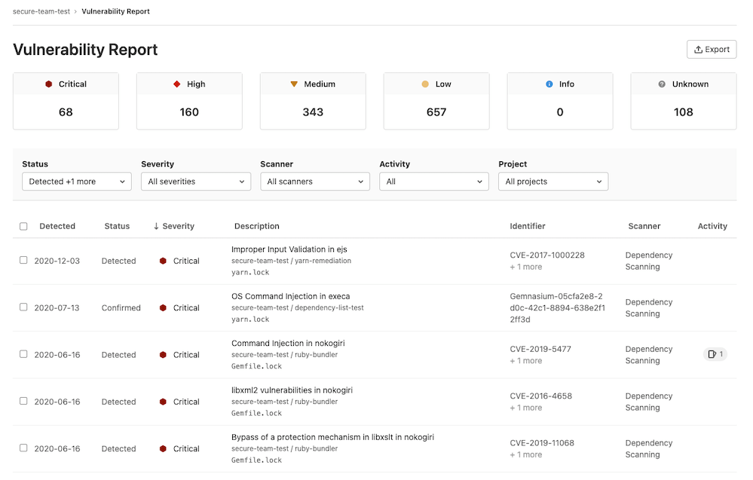Image resolution: width=753 pixels, height=480 pixels.
Task: Click the Critical severity hexagon icon in summary card
Action: (x=49, y=84)
